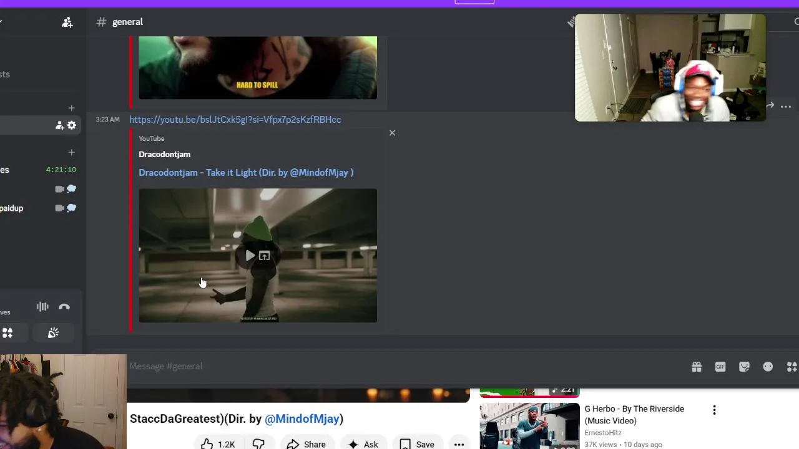Like the YouTube video (1.2K)

coord(218,444)
